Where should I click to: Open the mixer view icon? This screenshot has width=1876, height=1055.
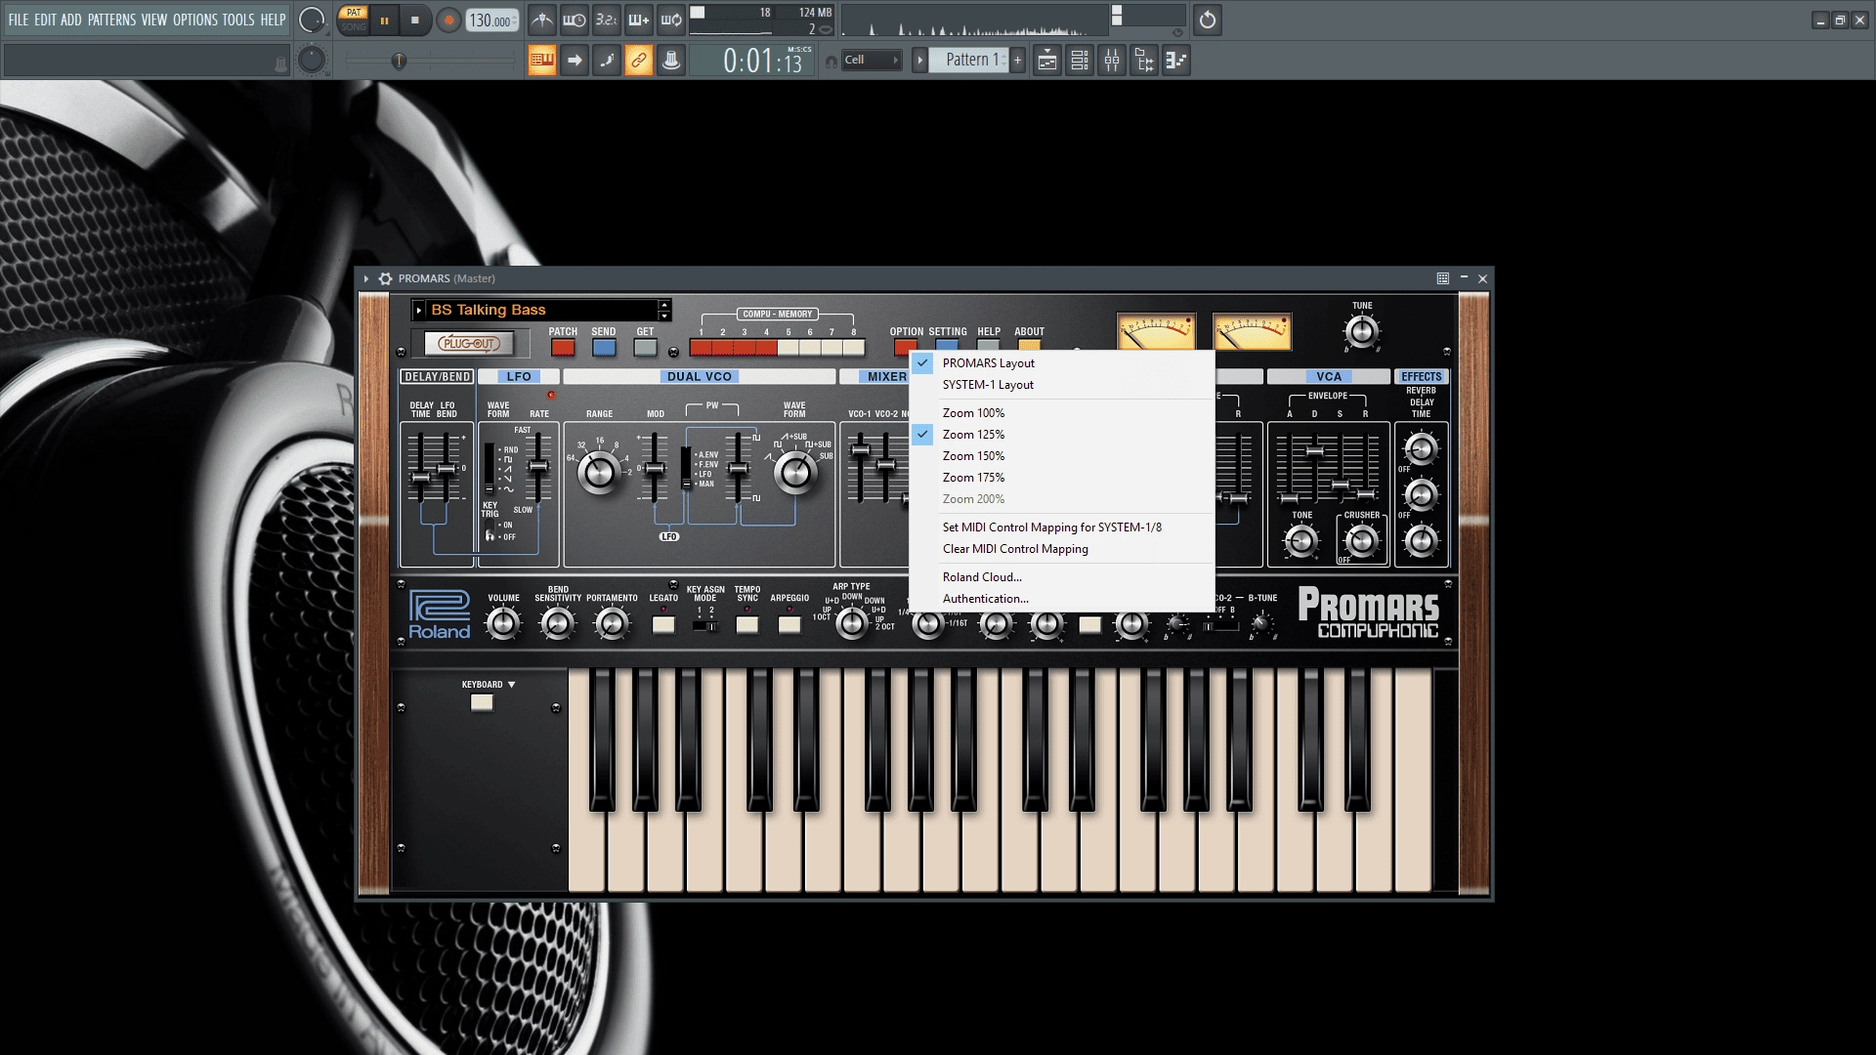pyautogui.click(x=1112, y=61)
